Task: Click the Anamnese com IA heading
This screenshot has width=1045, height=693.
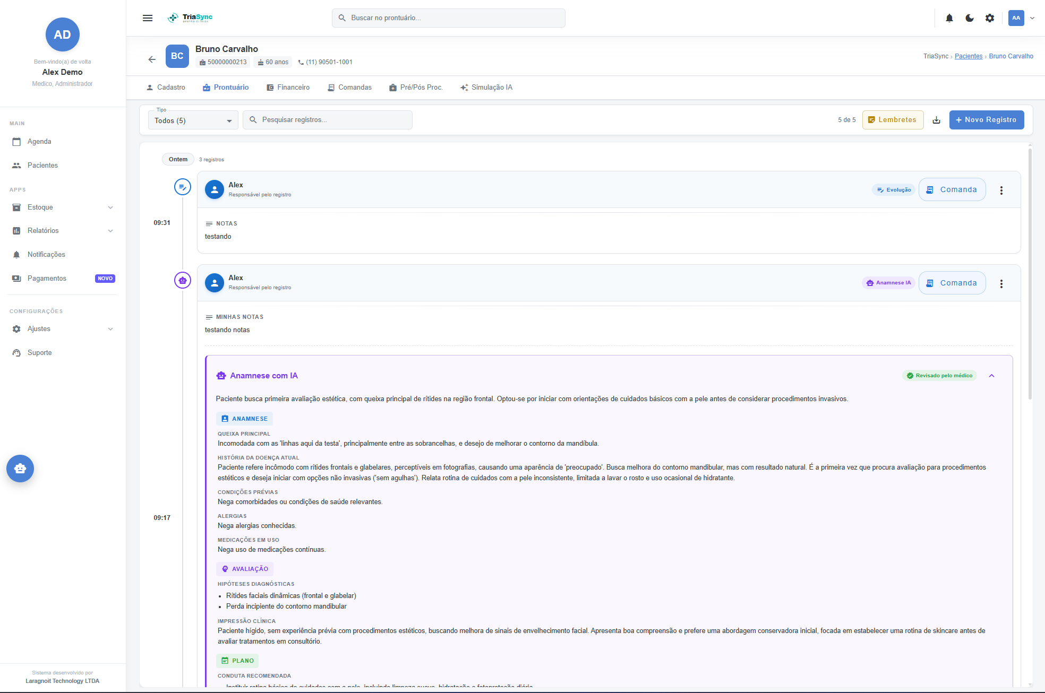Action: point(264,376)
